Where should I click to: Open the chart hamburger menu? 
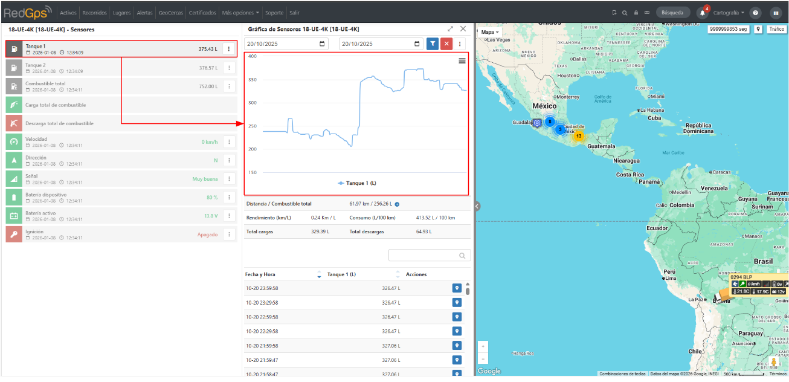(x=462, y=60)
